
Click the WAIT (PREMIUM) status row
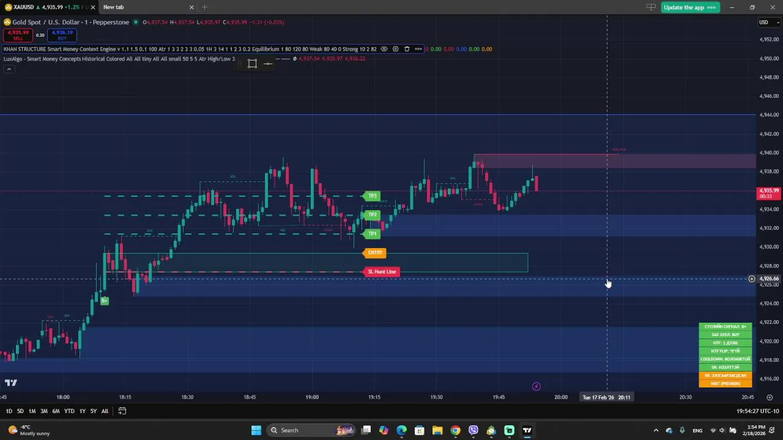click(x=725, y=384)
